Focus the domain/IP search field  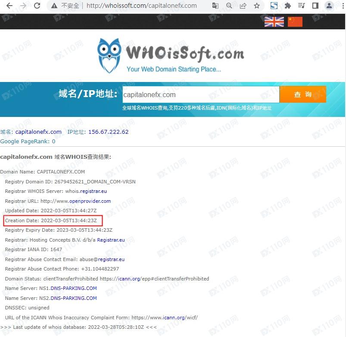[201, 94]
